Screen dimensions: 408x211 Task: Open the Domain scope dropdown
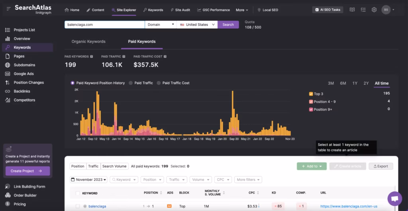(161, 25)
